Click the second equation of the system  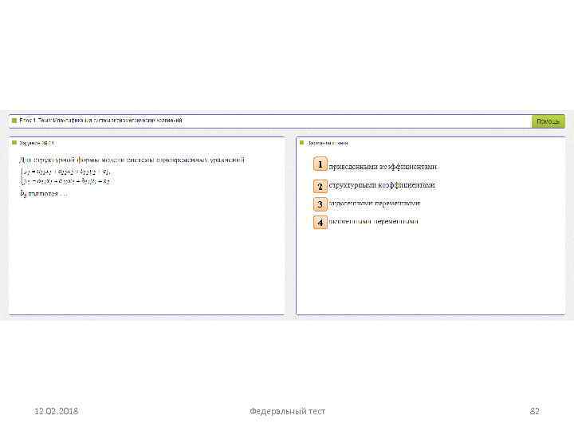(x=65, y=181)
